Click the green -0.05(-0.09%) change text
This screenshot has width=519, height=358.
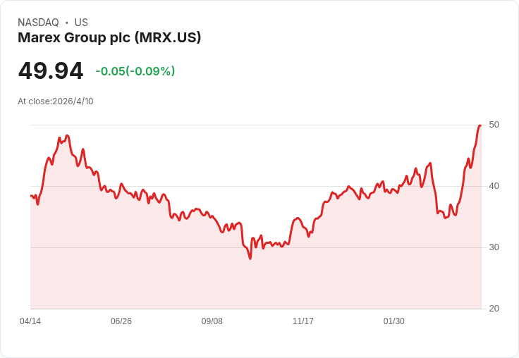(135, 71)
